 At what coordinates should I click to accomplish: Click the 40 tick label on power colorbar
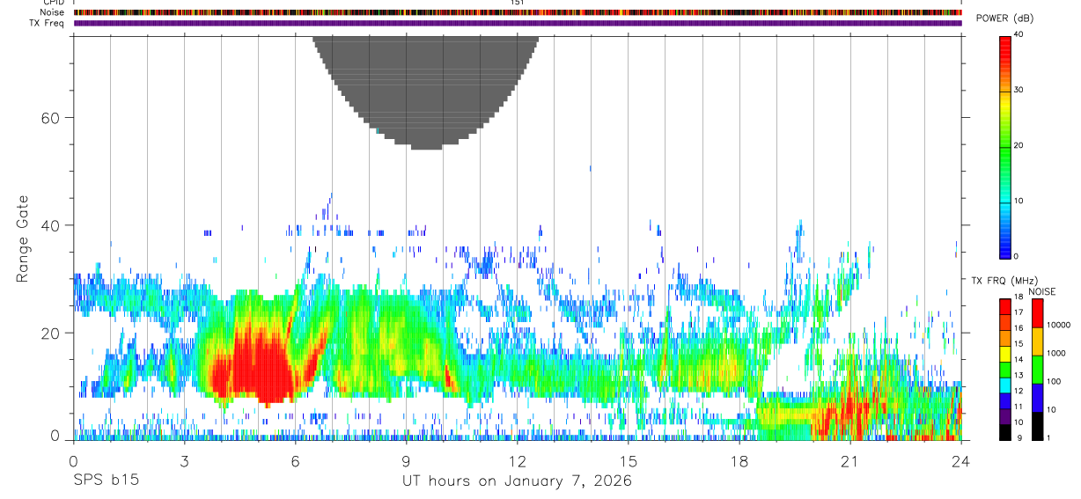pos(1019,33)
